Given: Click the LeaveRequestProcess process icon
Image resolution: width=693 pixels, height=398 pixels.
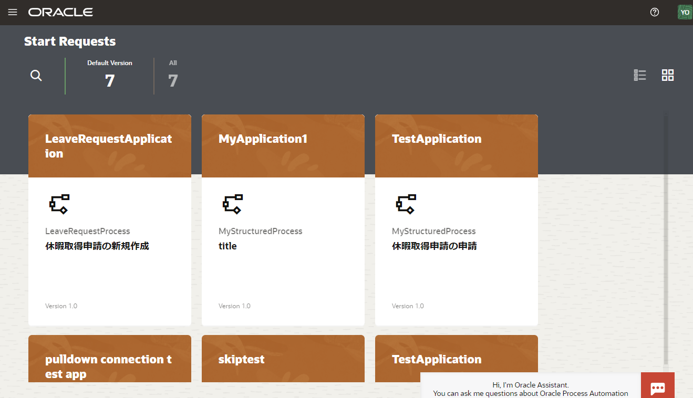Looking at the screenshot, I should click(59, 204).
